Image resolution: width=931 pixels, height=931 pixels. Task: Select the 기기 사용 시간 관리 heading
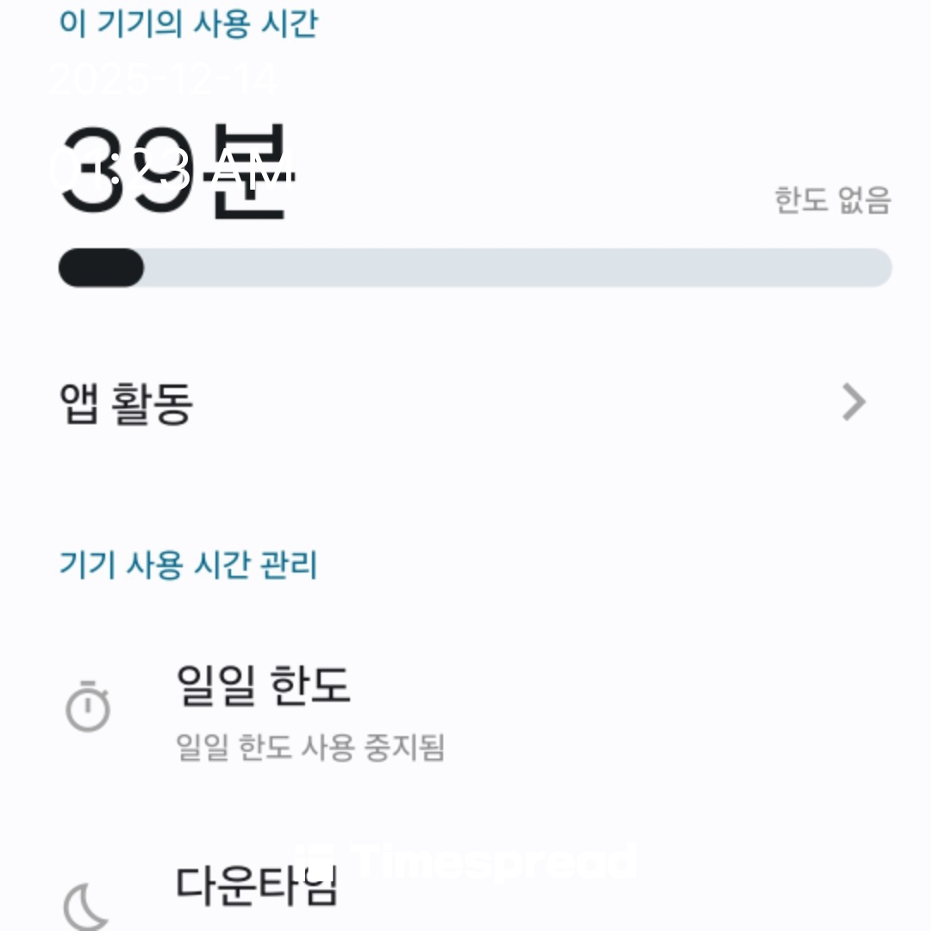tap(188, 565)
